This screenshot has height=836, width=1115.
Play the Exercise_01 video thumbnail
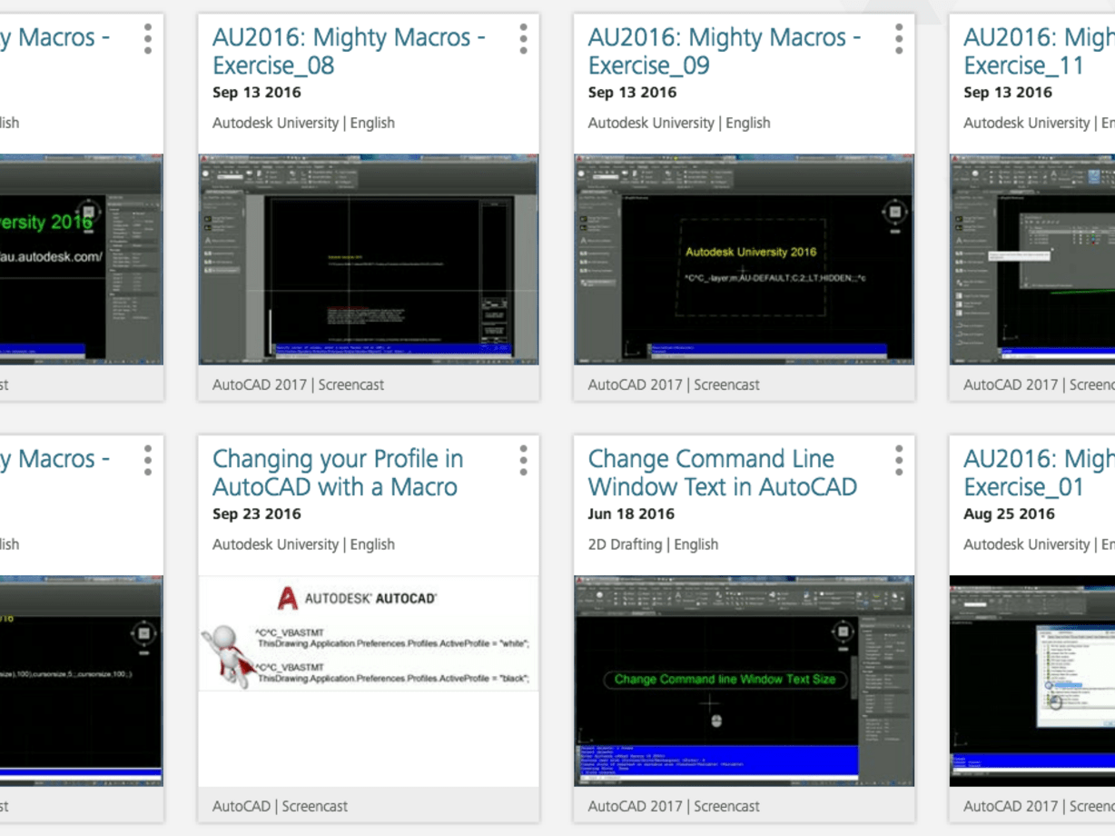(x=1032, y=681)
